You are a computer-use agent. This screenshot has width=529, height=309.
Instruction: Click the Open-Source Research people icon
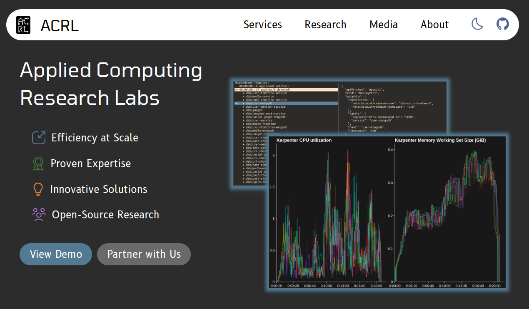click(x=39, y=215)
